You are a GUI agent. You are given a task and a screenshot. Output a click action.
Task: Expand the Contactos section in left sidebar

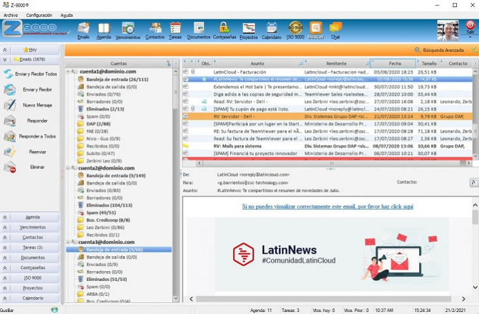pos(5,237)
